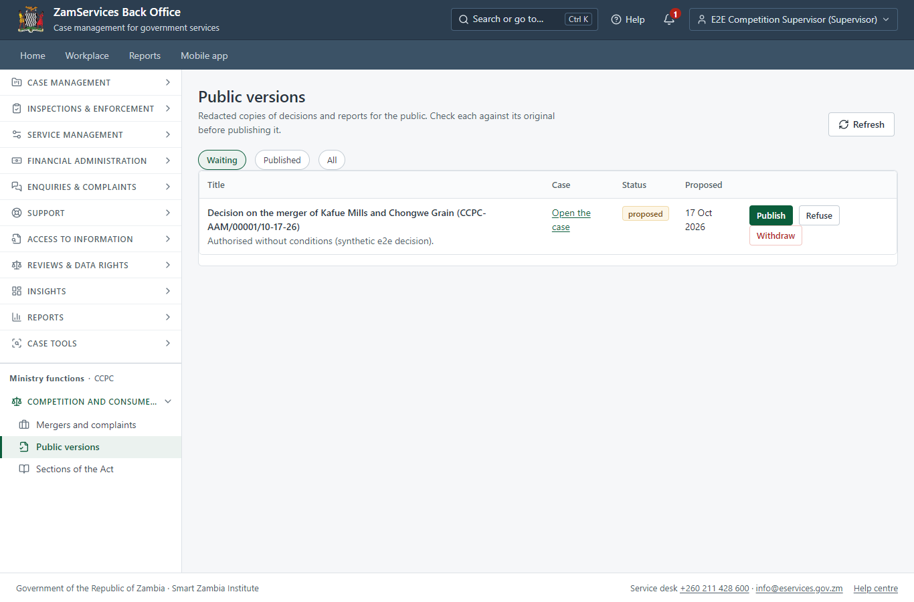
Task: Refresh the public versions list
Action: pos(861,124)
